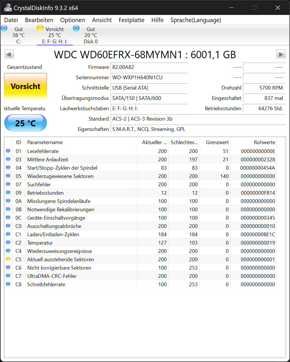This screenshot has width=290, height=362.
Task: Click status dot of Laden/Entladen-Zyklen row
Action: (8, 234)
